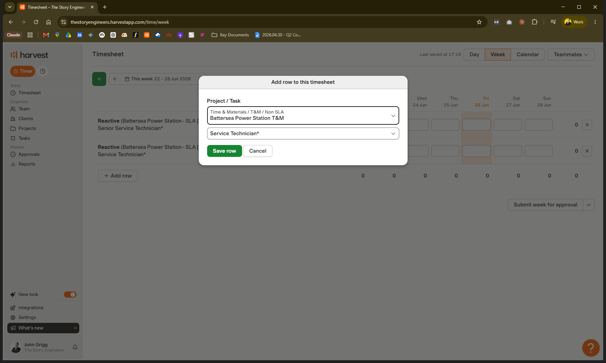Click the Harvest logo
This screenshot has height=363, width=606.
point(29,55)
